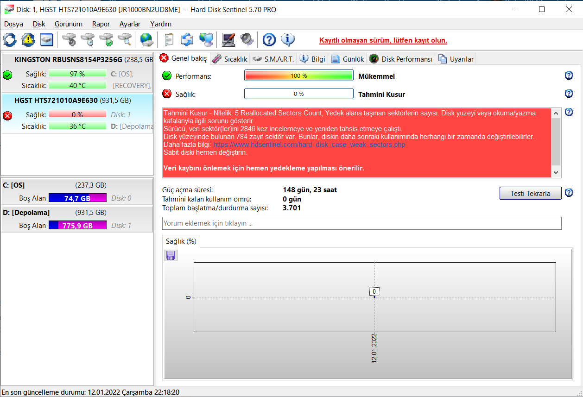
Task: Click the KINGSTON 40 °C temperature bar
Action: [77, 85]
